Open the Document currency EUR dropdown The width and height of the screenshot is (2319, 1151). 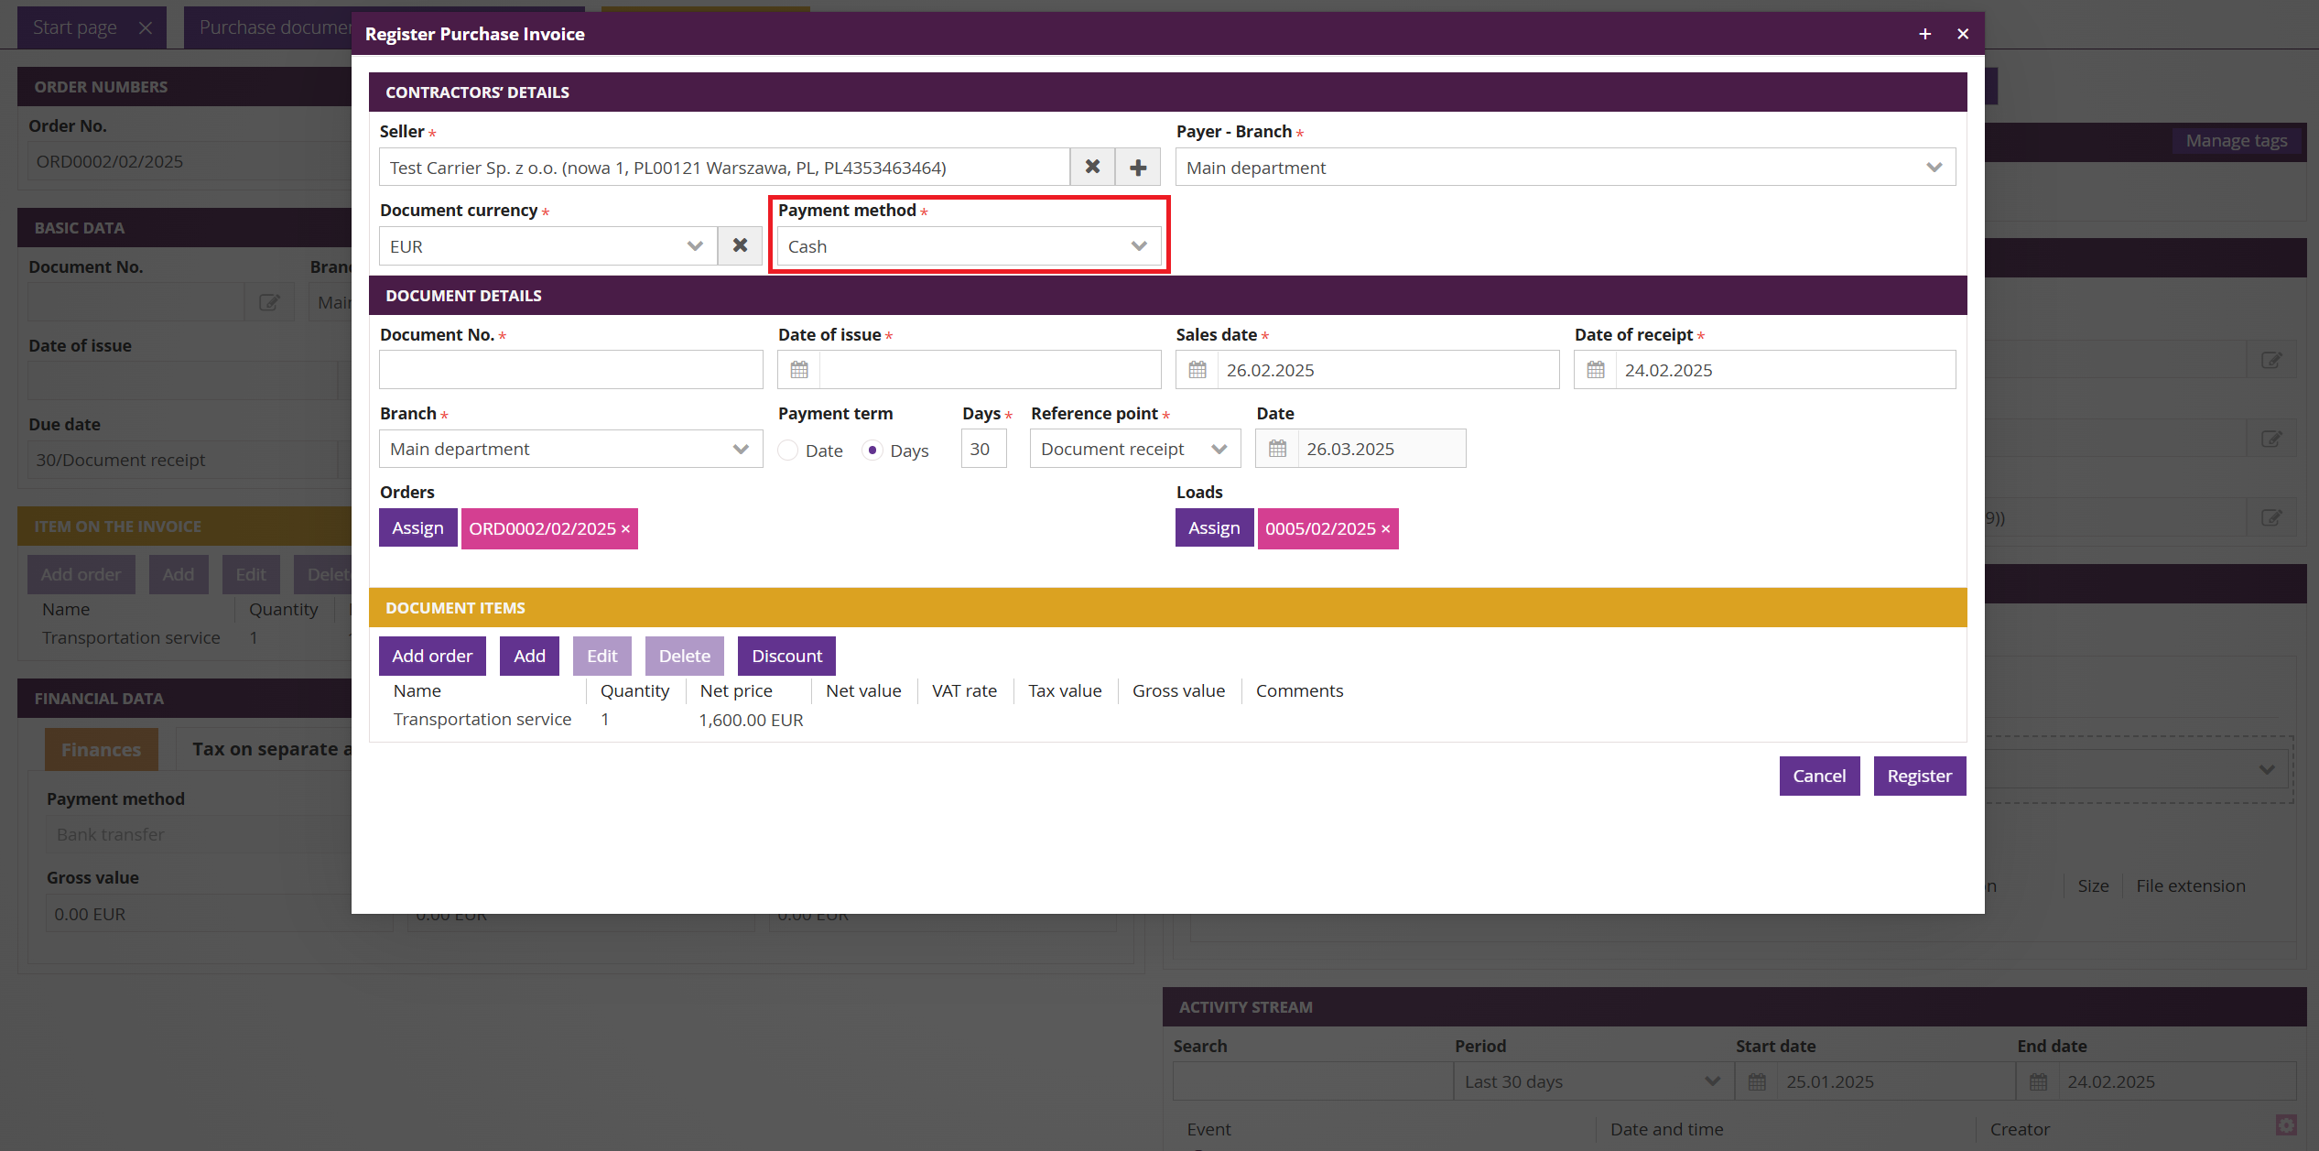(x=547, y=246)
